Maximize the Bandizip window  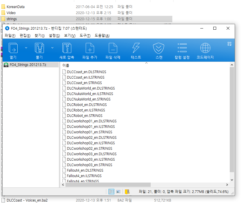(x=215, y=29)
